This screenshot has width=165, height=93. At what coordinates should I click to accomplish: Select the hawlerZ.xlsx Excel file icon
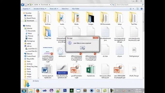click(x=91, y=69)
